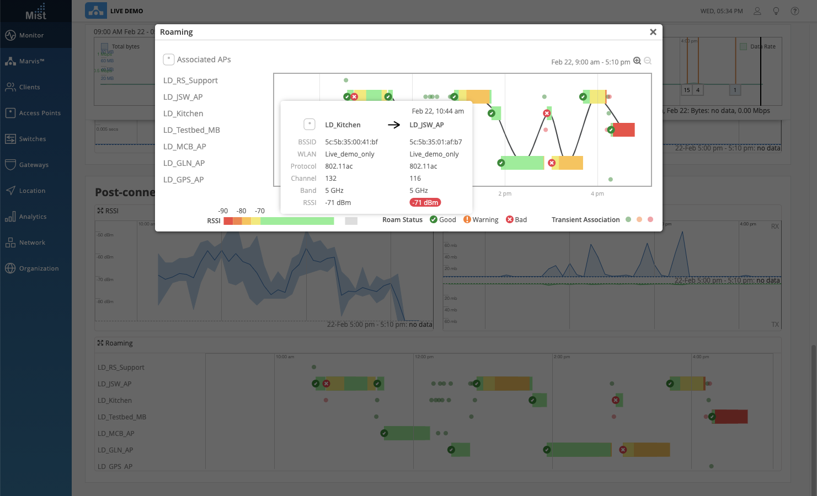The height and width of the screenshot is (496, 817).
Task: Zoom out the Roaming dialog timeline
Action: 648,61
